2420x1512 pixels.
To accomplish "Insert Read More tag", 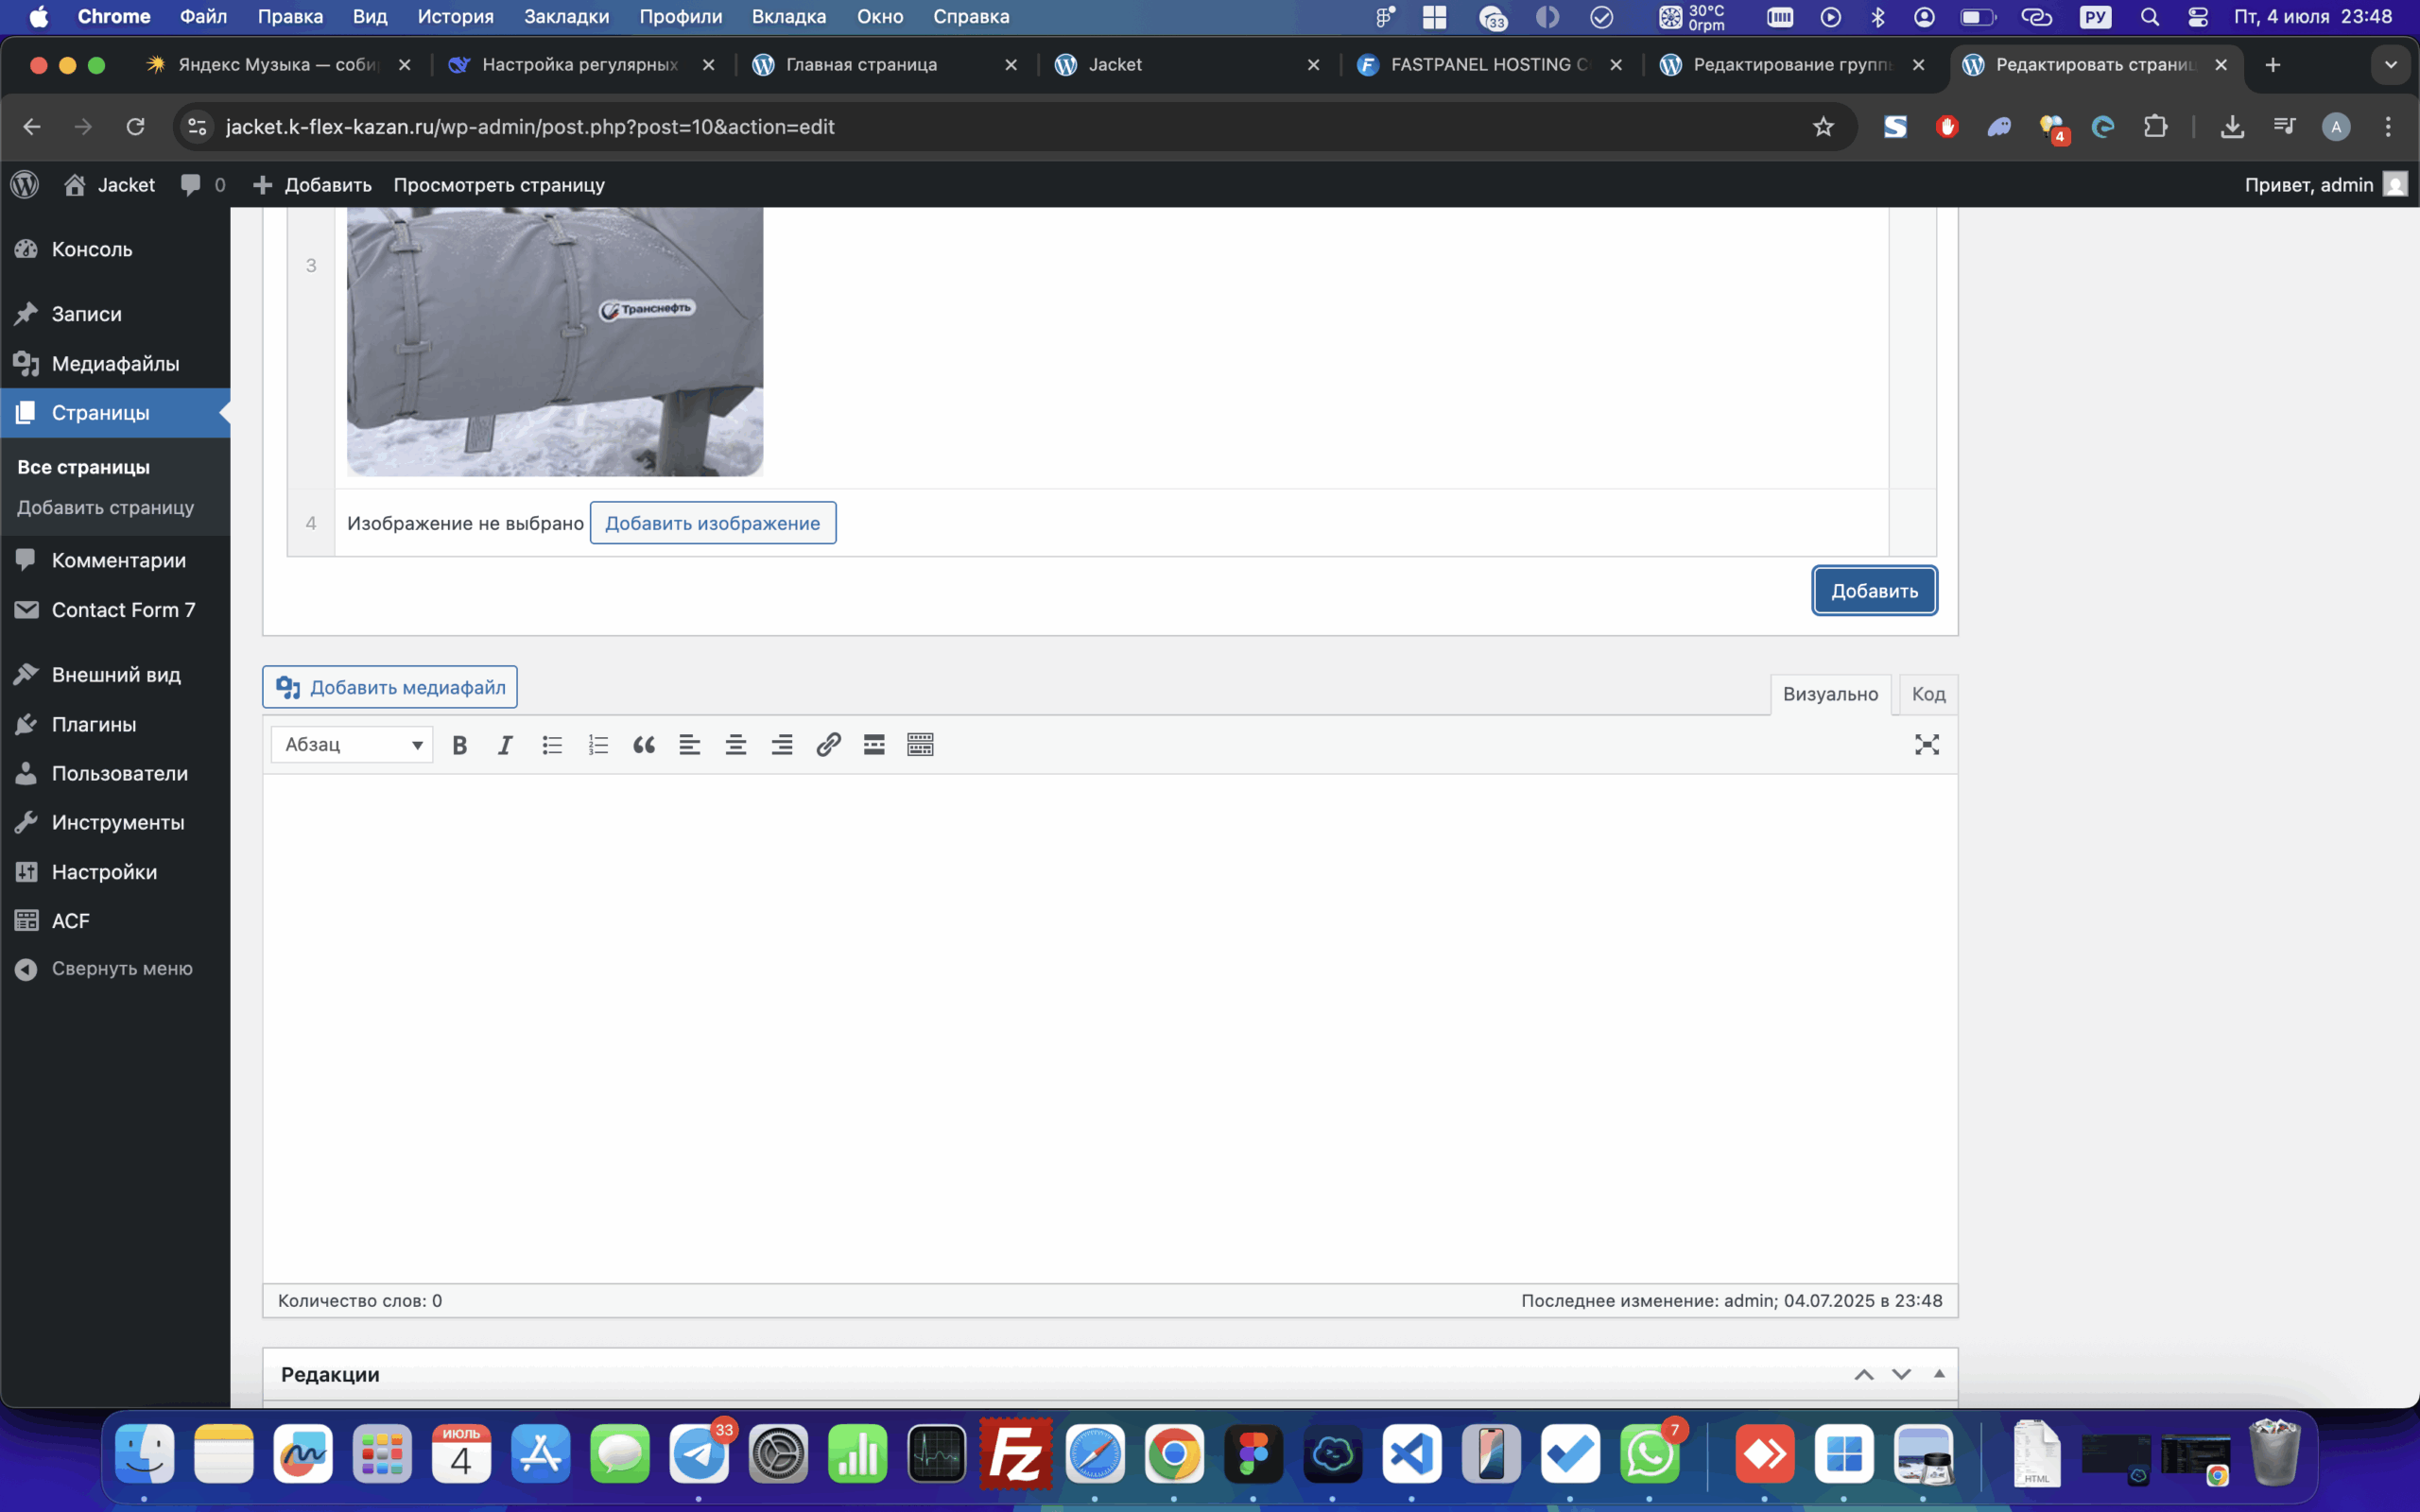I will coord(874,745).
